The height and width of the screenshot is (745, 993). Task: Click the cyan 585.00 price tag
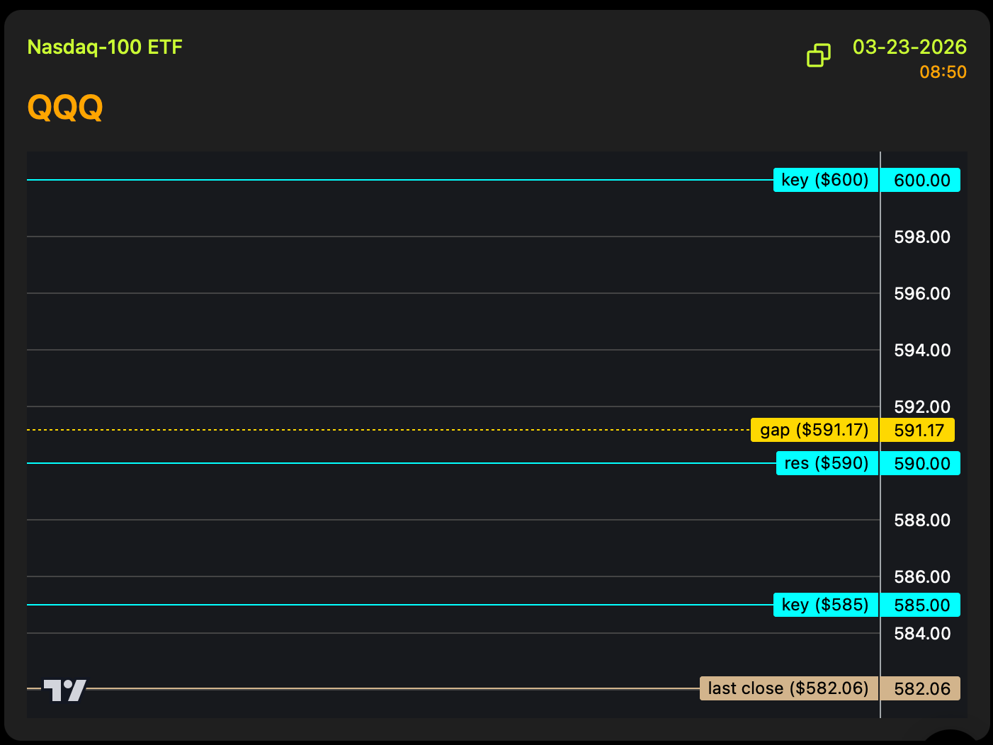pos(921,605)
